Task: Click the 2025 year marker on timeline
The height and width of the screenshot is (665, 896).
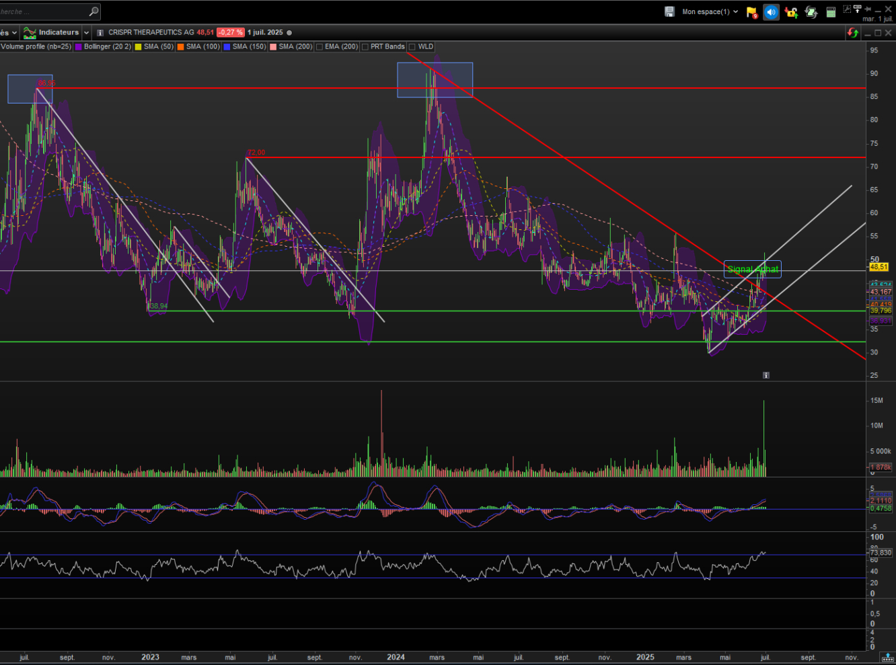Action: click(x=645, y=657)
